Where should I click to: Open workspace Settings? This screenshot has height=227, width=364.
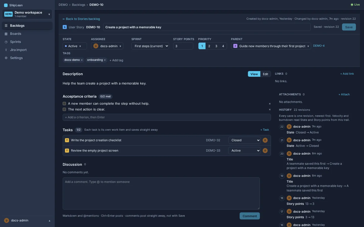(27, 58)
